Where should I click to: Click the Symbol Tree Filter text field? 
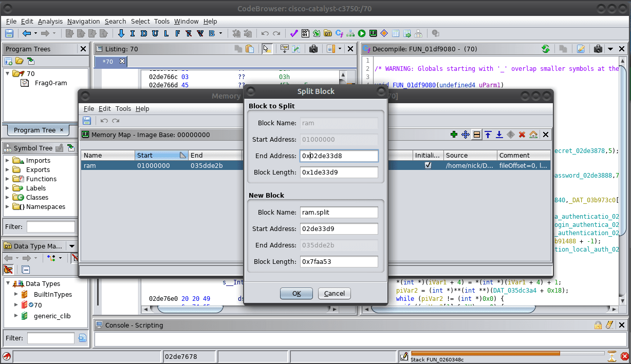pos(51,226)
